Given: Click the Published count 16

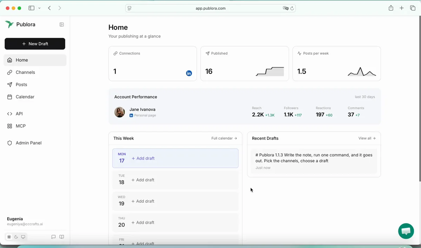Looking at the screenshot, I should click(x=209, y=71).
